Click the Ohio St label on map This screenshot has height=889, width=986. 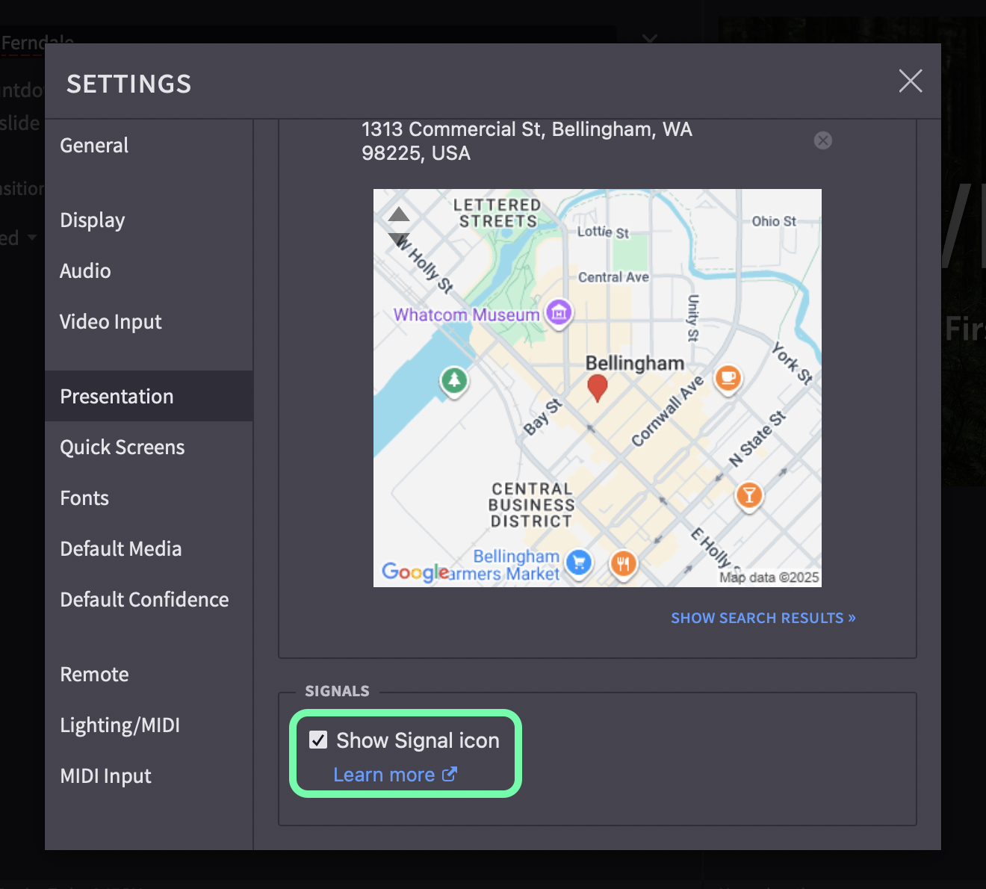(x=774, y=221)
